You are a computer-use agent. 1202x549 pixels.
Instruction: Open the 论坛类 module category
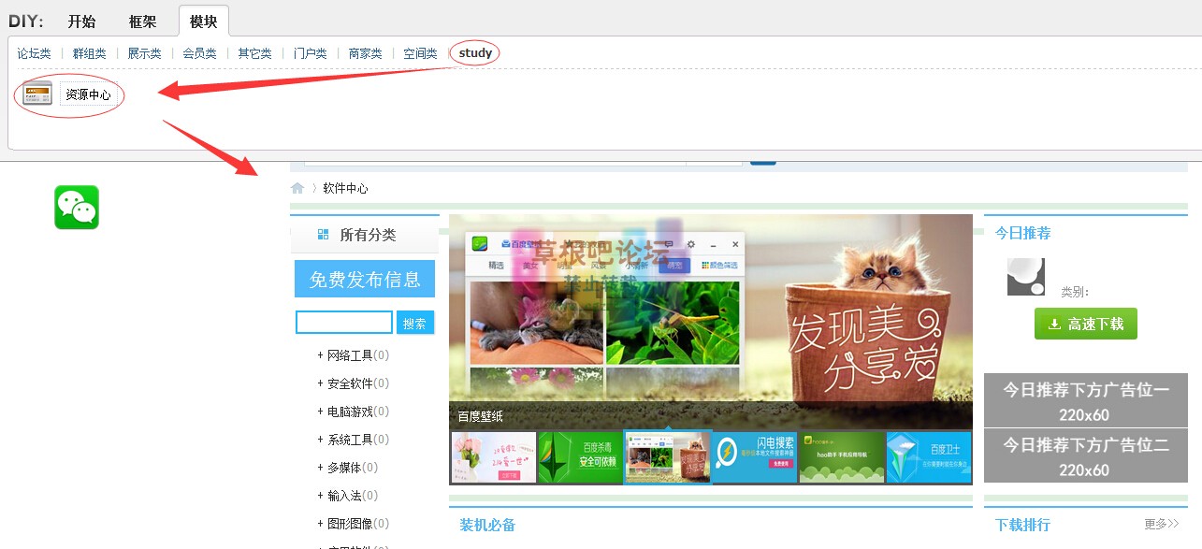(x=35, y=53)
